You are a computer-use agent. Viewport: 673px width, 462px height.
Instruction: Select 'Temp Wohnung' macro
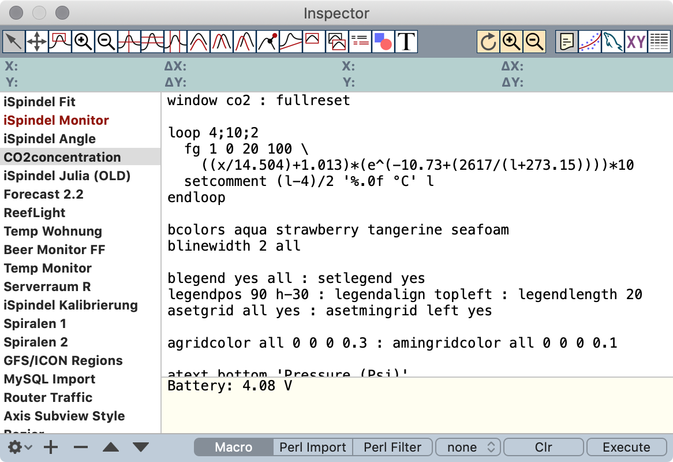(x=80, y=231)
